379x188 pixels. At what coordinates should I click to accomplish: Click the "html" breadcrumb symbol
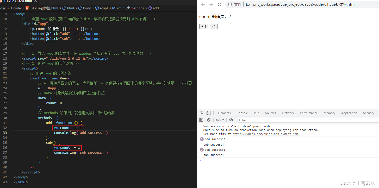tap(71, 8)
